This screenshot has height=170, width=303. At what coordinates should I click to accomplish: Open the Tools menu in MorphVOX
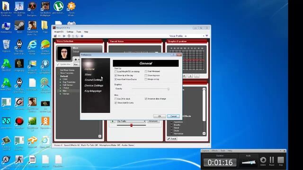(79, 32)
